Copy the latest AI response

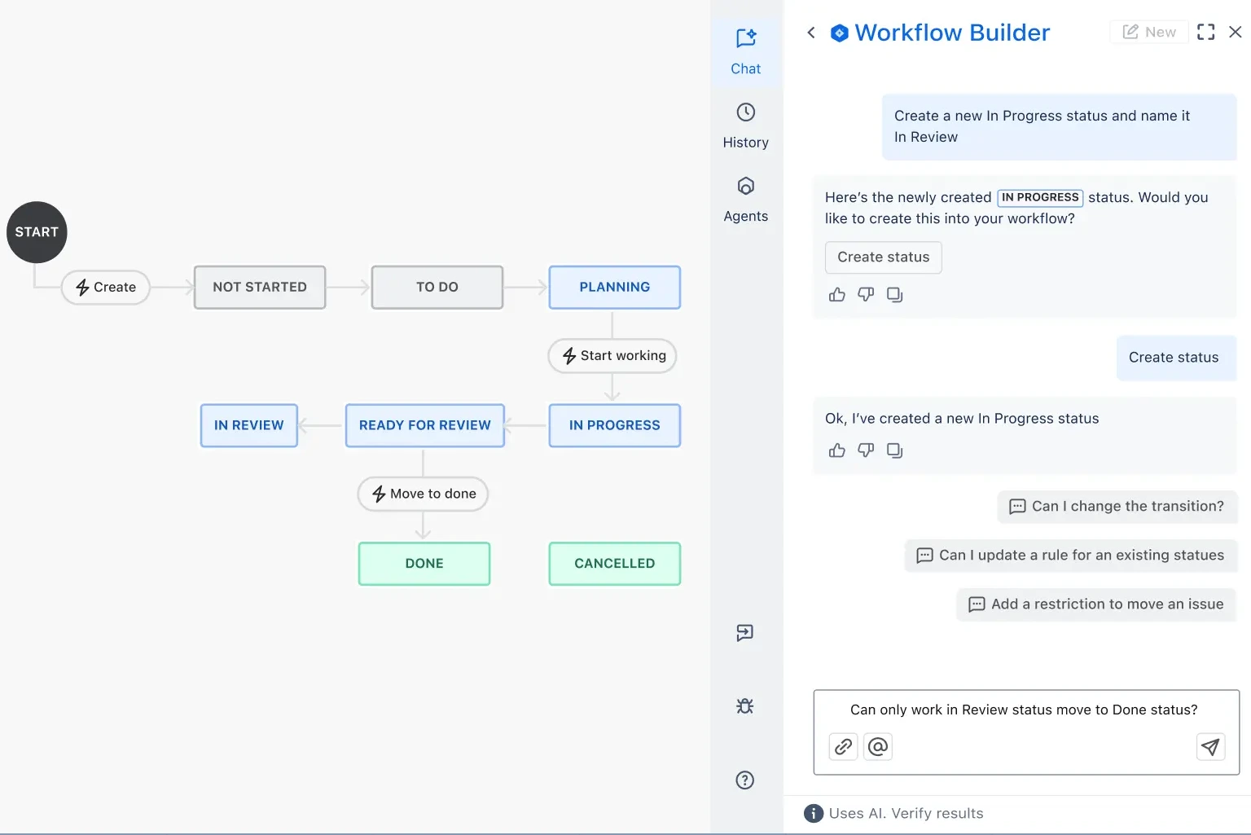895,450
